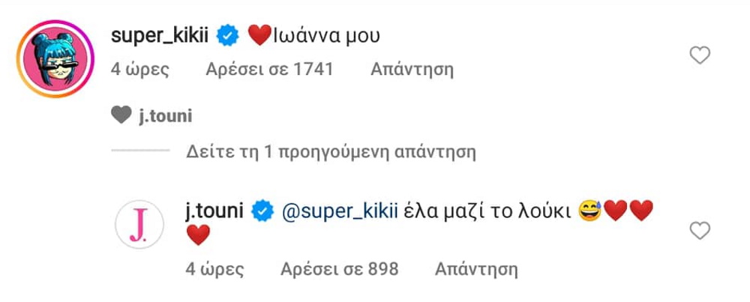Viewport: 750px width, 302px height.
Task: Expand 'Δείτε τη 1 προηγούμενη απάντηση'
Action: coord(331,152)
